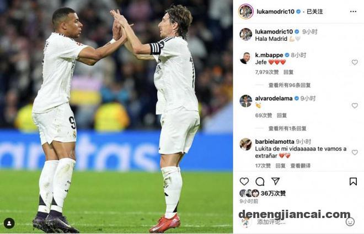This screenshot has height=234, width=364.
Task: Like barbielamotta's comment
Action: click(x=355, y=152)
